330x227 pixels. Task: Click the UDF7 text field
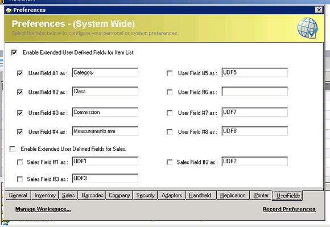tap(255, 112)
